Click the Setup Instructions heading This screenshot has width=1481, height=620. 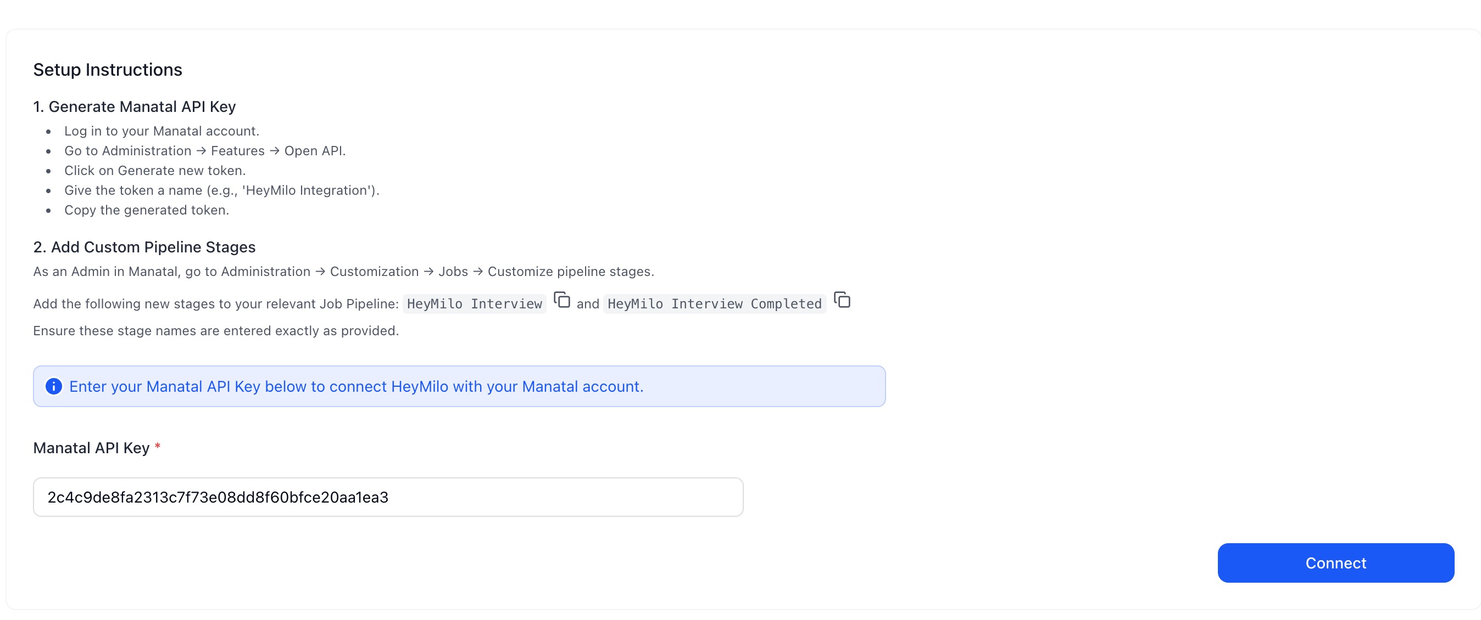tap(108, 70)
